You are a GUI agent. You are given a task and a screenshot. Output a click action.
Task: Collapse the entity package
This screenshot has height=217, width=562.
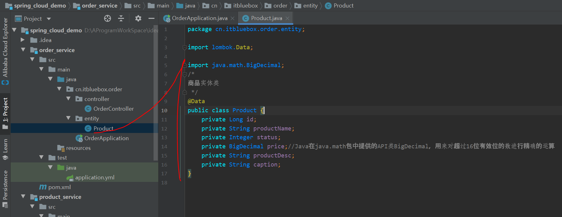(68, 118)
